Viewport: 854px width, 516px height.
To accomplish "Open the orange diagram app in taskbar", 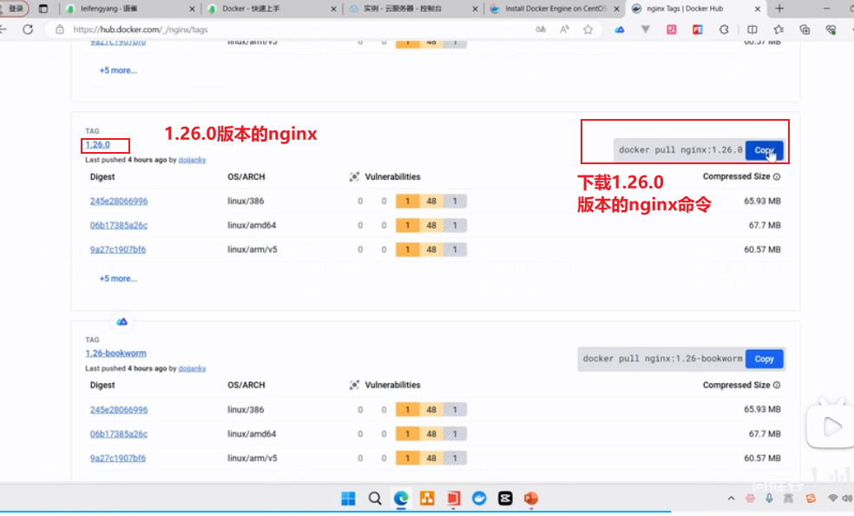I will pyautogui.click(x=427, y=498).
